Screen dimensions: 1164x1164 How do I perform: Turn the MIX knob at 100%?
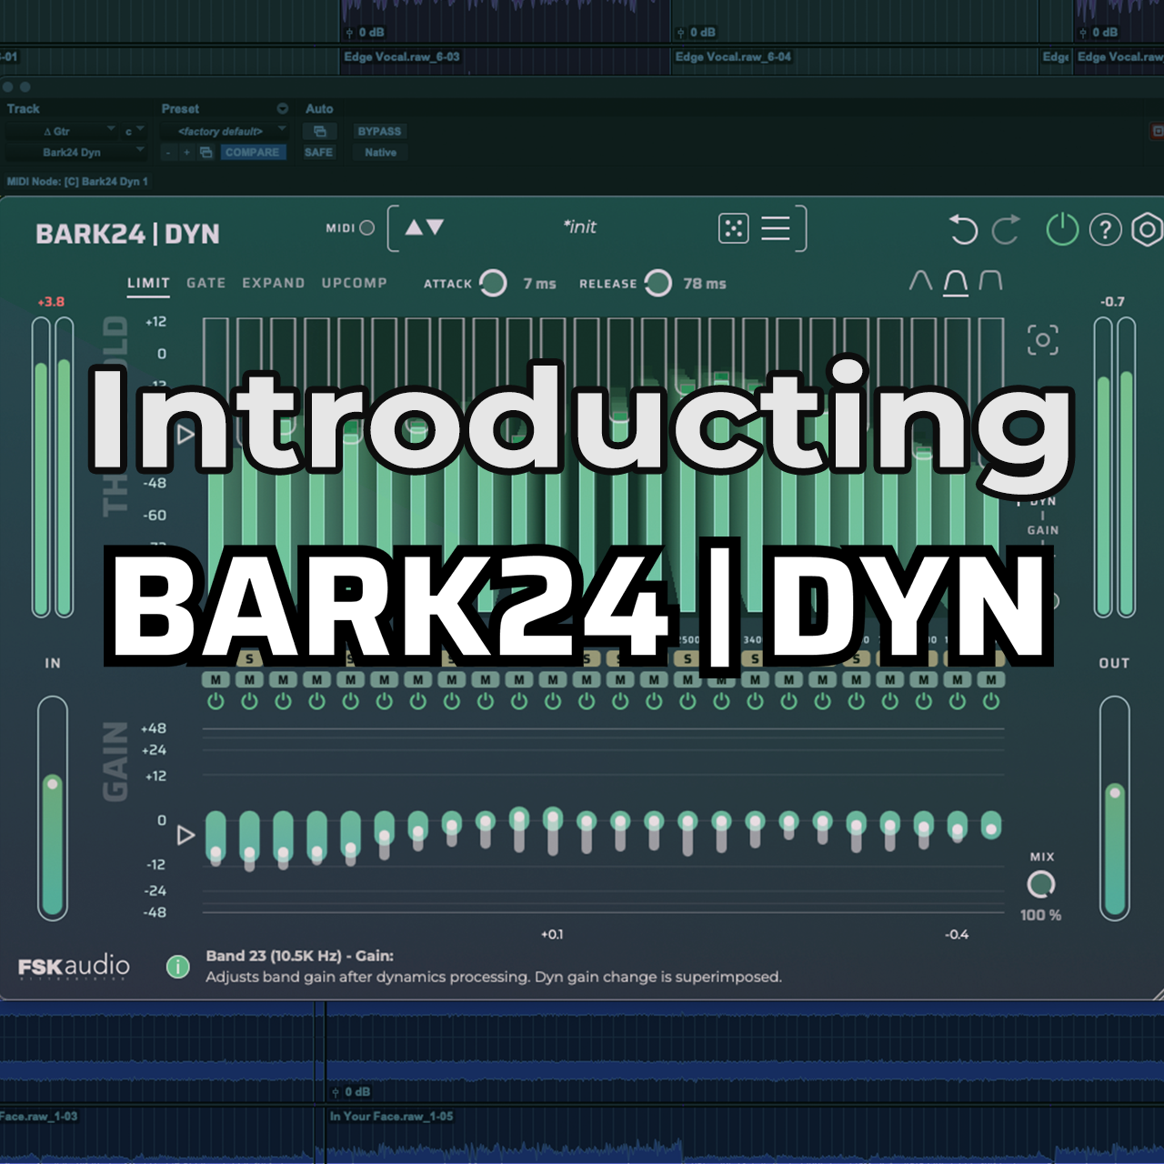1041,882
